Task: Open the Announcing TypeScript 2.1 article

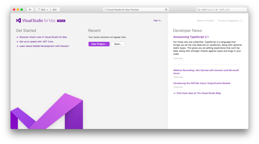Action: pos(191,37)
